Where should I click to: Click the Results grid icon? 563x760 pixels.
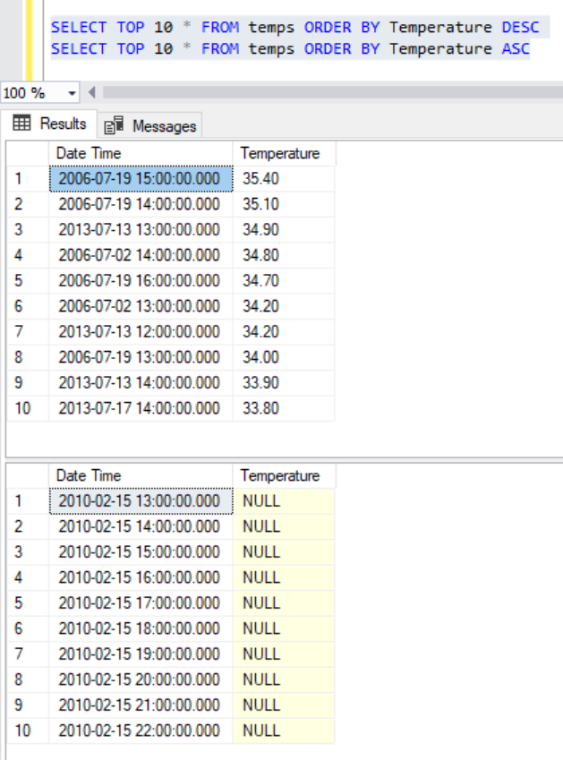[21, 124]
